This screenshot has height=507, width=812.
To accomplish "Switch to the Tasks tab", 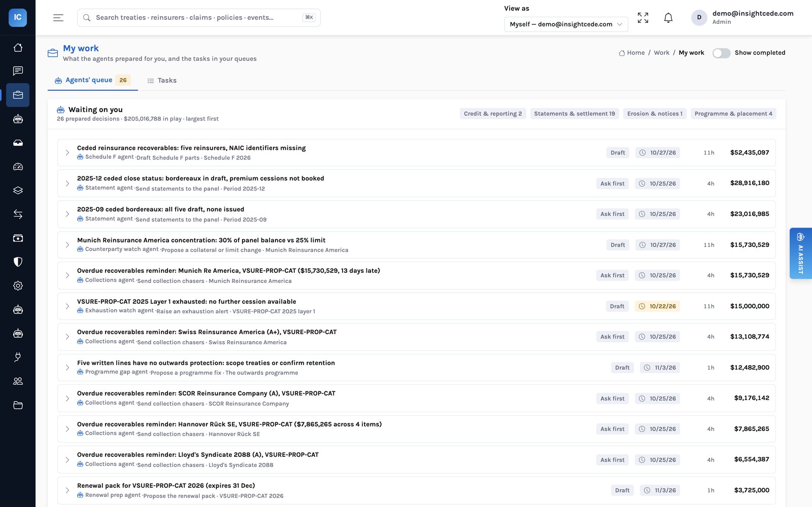I will point(162,81).
